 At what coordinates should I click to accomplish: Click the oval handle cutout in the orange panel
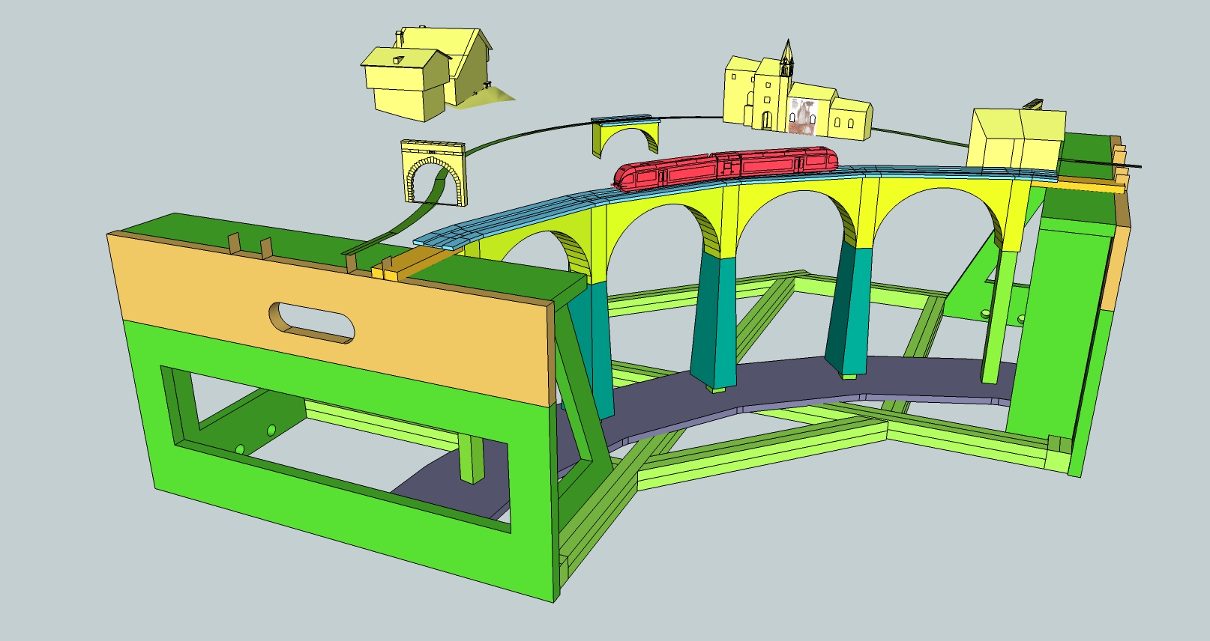click(311, 323)
